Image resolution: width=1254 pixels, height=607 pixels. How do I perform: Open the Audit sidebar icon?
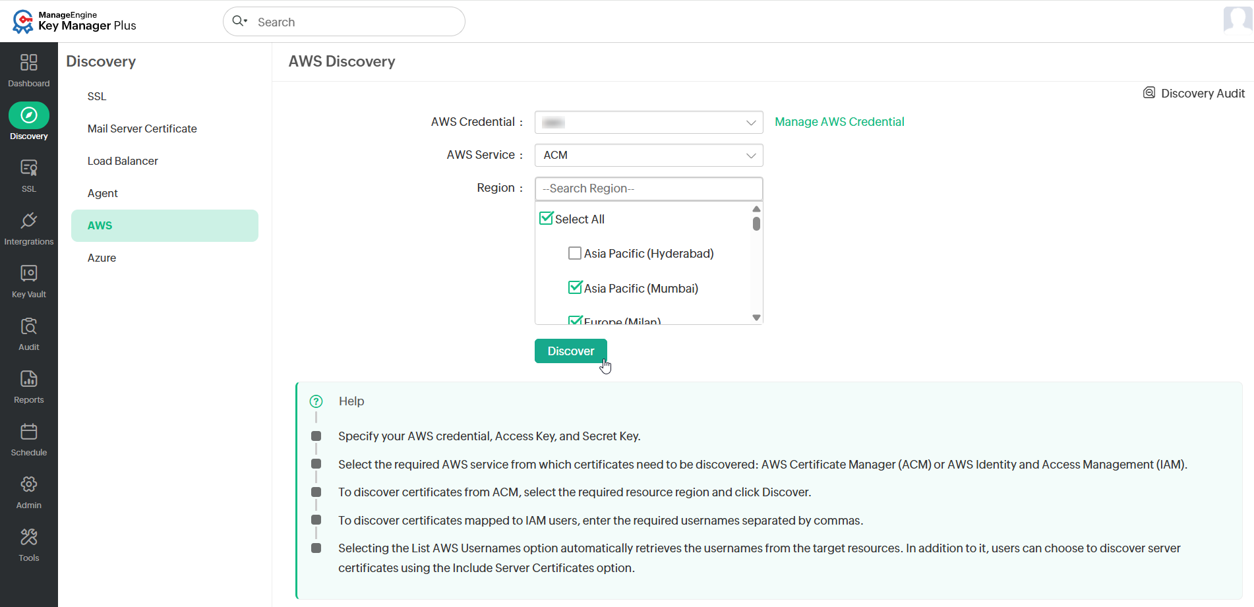click(28, 326)
